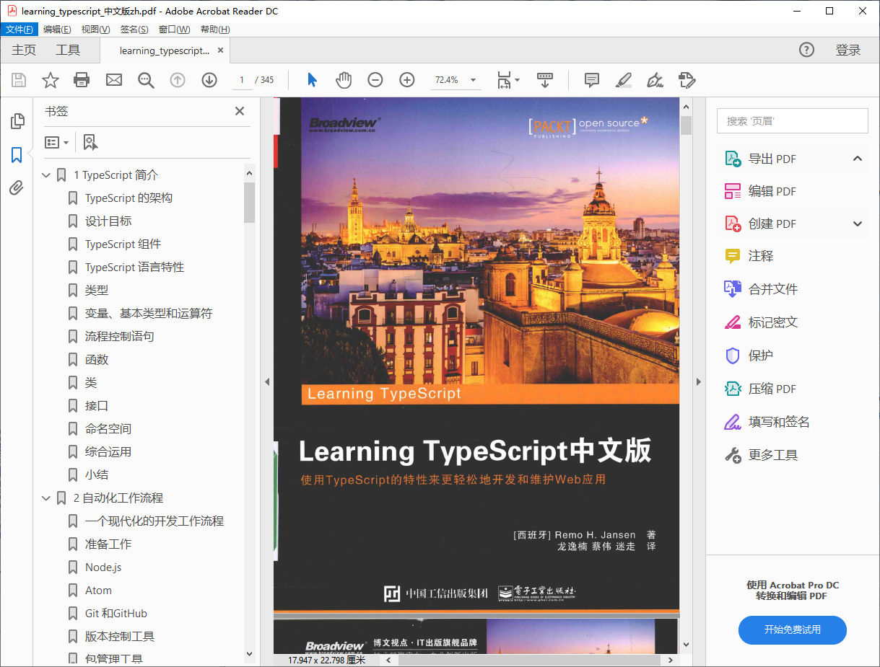Click the stamp tool icon

click(x=687, y=80)
